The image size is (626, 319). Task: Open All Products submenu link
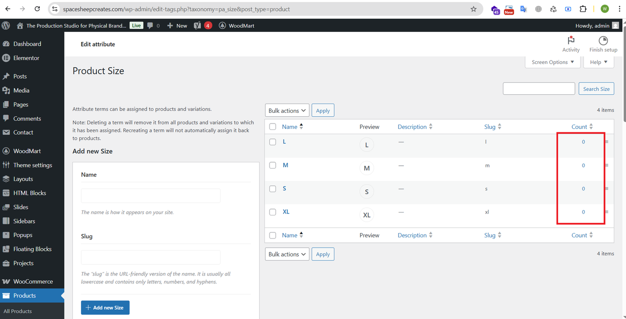point(18,311)
